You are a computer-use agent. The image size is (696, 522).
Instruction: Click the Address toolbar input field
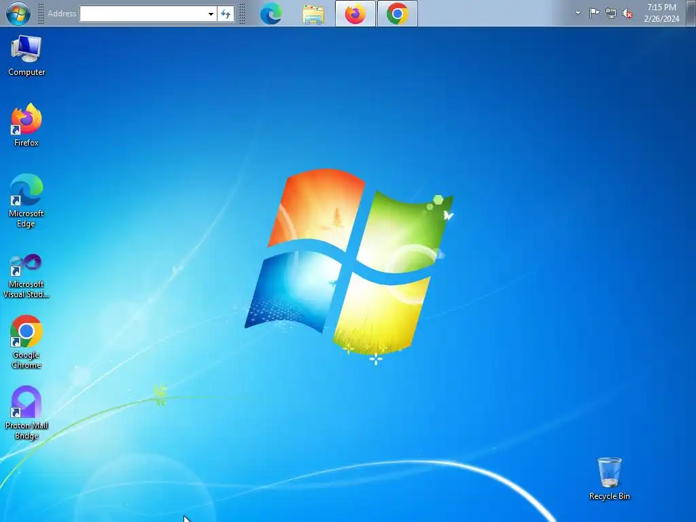tap(143, 14)
